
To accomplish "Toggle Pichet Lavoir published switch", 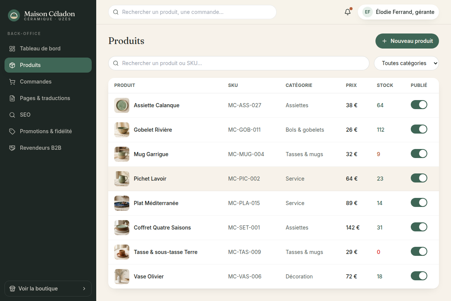I will [419, 178].
